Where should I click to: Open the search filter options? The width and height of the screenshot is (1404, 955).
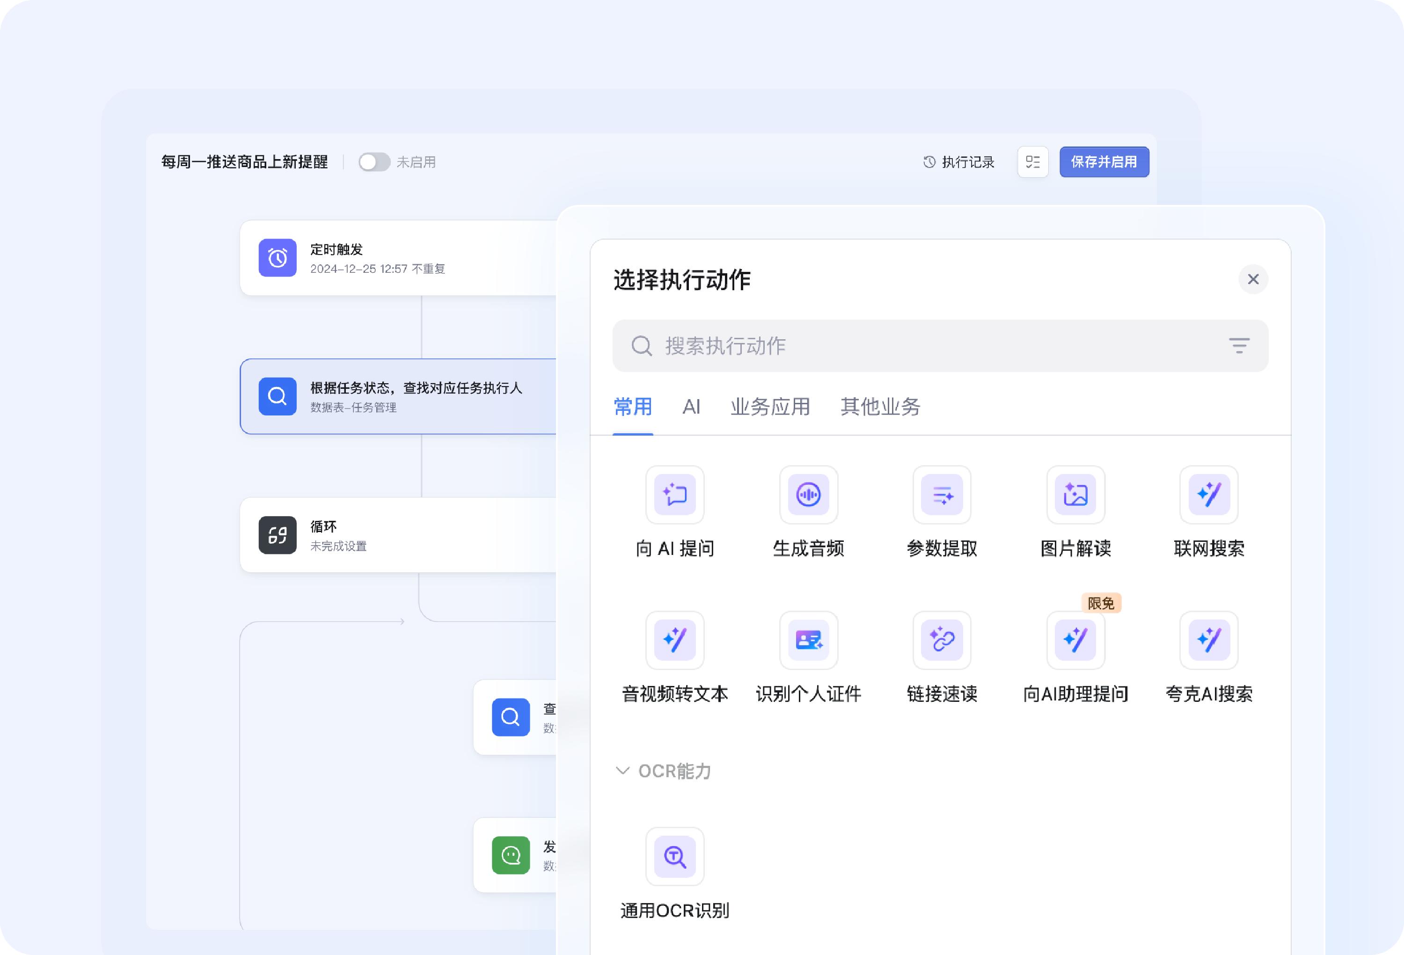[1240, 345]
